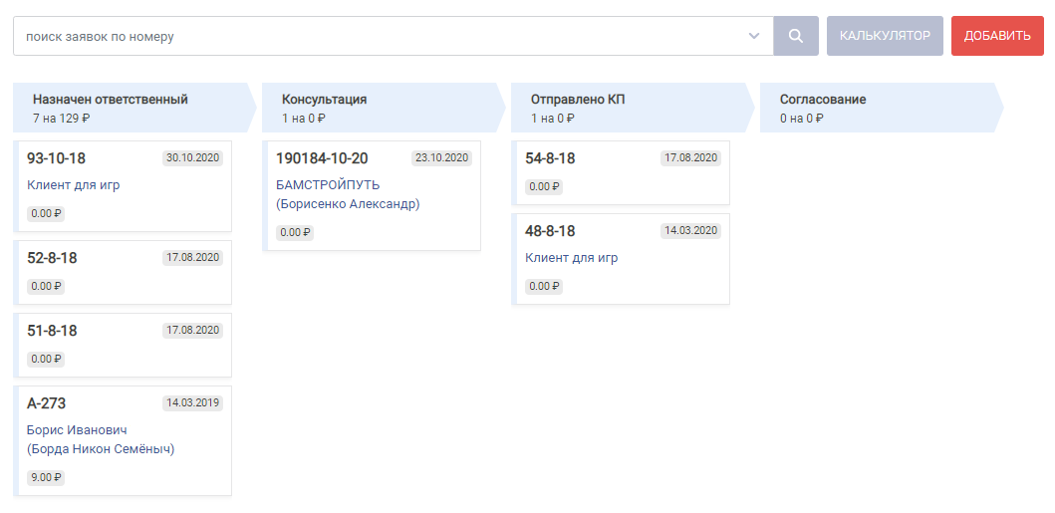This screenshot has width=1055, height=513.
Task: Open order card 48-8-18
Action: 621,259
